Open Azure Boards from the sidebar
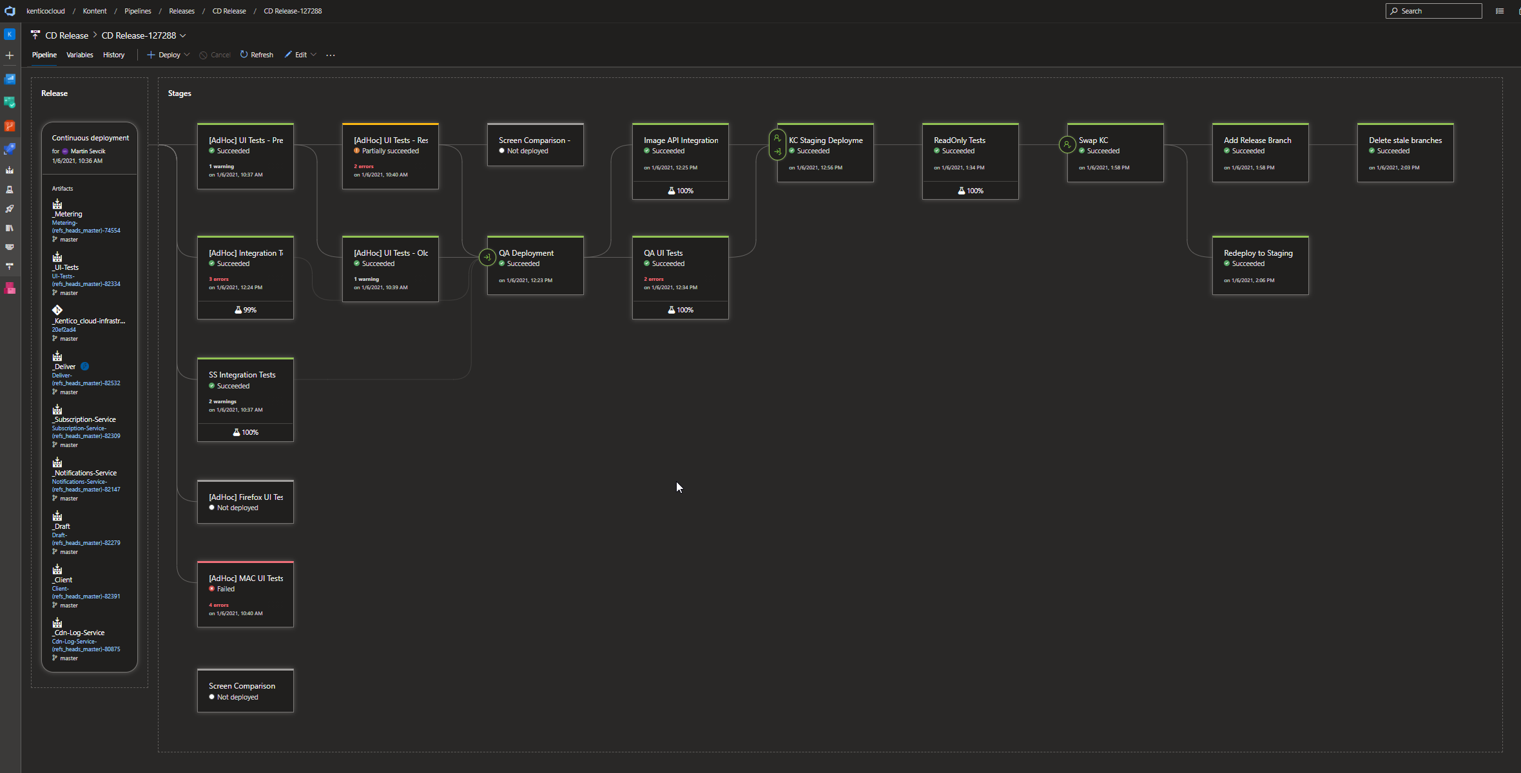This screenshot has height=773, width=1521. click(x=10, y=102)
